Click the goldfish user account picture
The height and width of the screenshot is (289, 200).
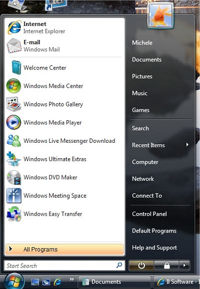point(160,15)
